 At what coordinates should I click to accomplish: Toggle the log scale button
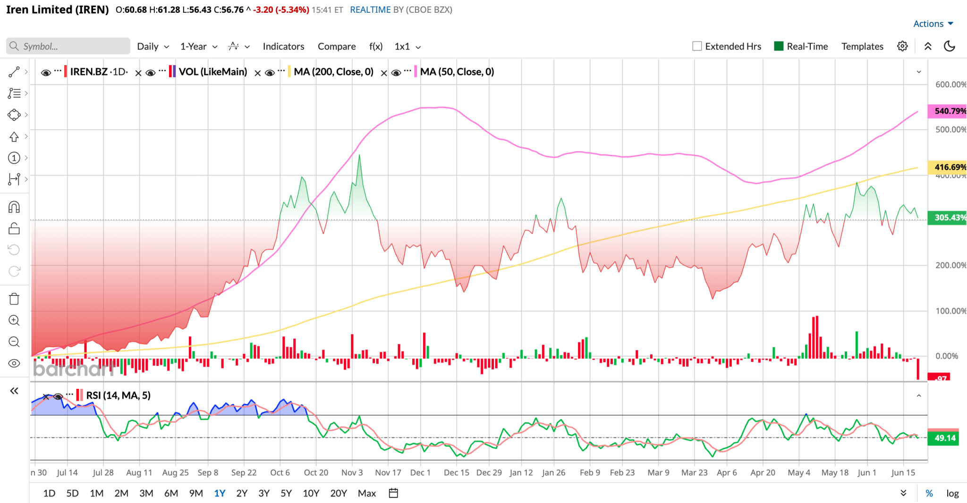coord(952,493)
